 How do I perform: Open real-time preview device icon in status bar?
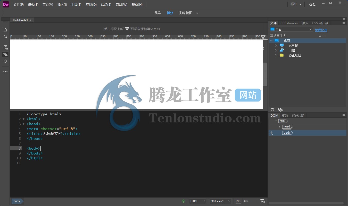tap(262, 201)
